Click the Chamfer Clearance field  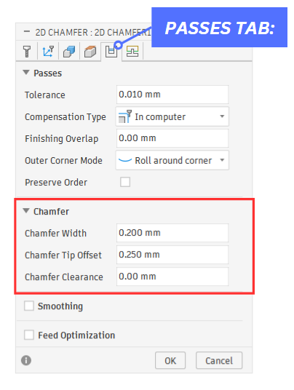[x=172, y=276]
